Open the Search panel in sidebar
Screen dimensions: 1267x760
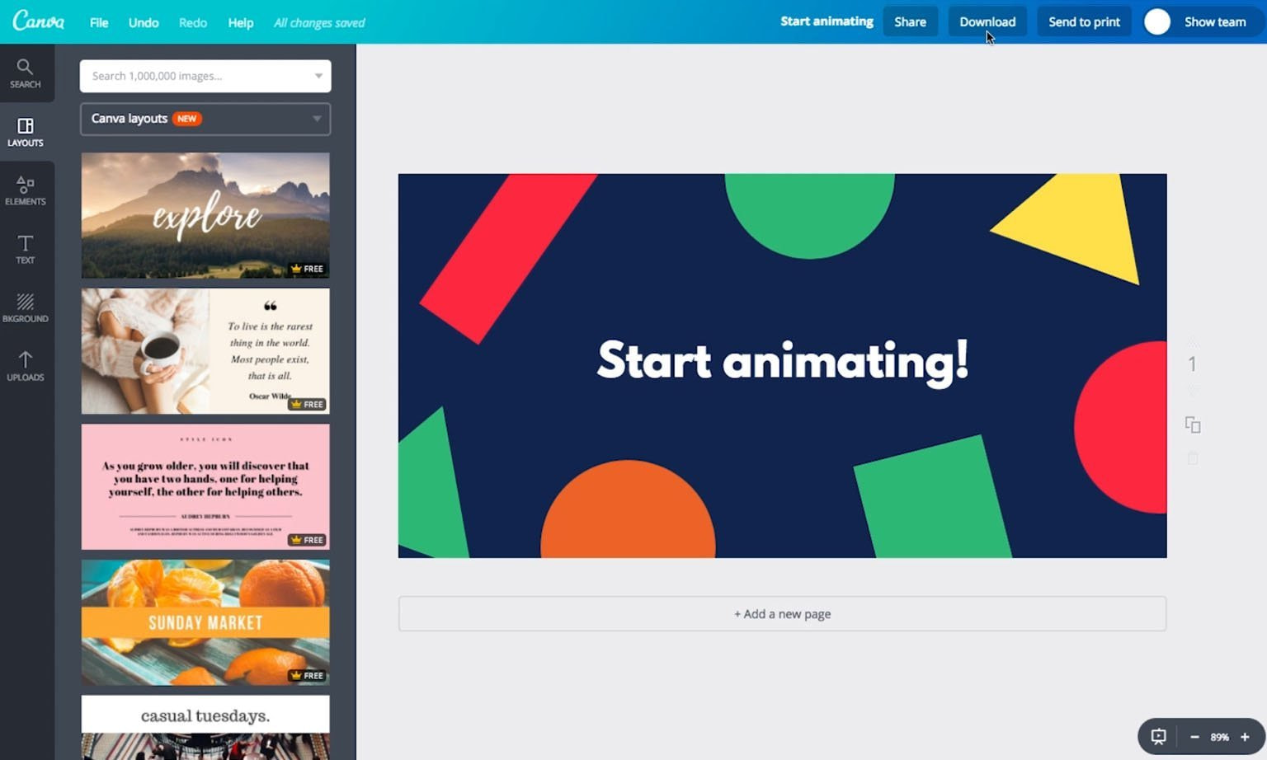coord(26,73)
